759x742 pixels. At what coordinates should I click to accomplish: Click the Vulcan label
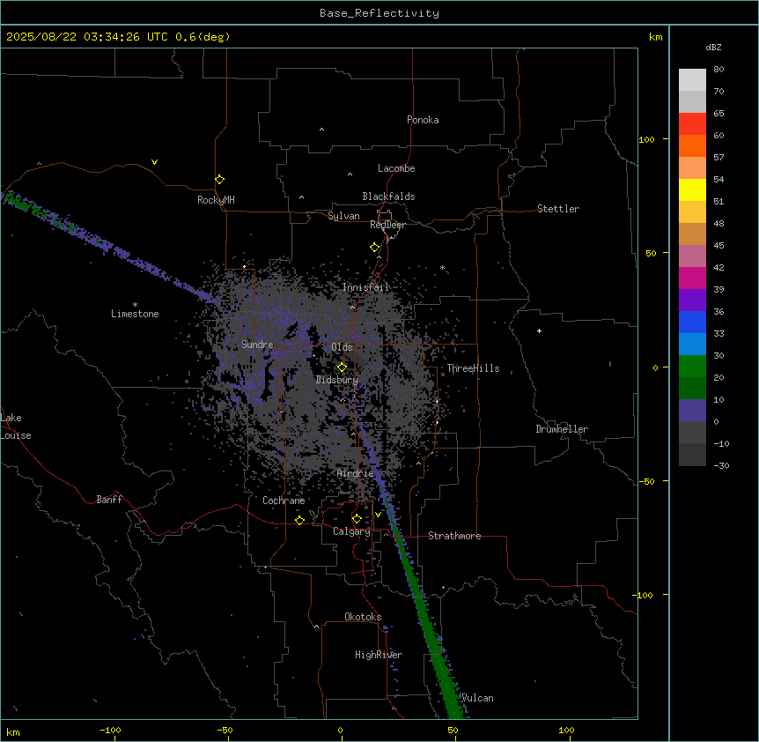click(x=478, y=698)
